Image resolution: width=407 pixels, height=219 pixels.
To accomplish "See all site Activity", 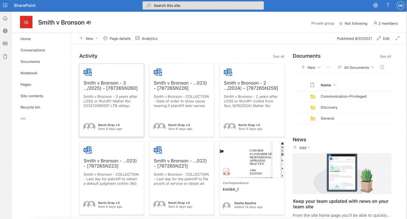I will click(x=279, y=56).
